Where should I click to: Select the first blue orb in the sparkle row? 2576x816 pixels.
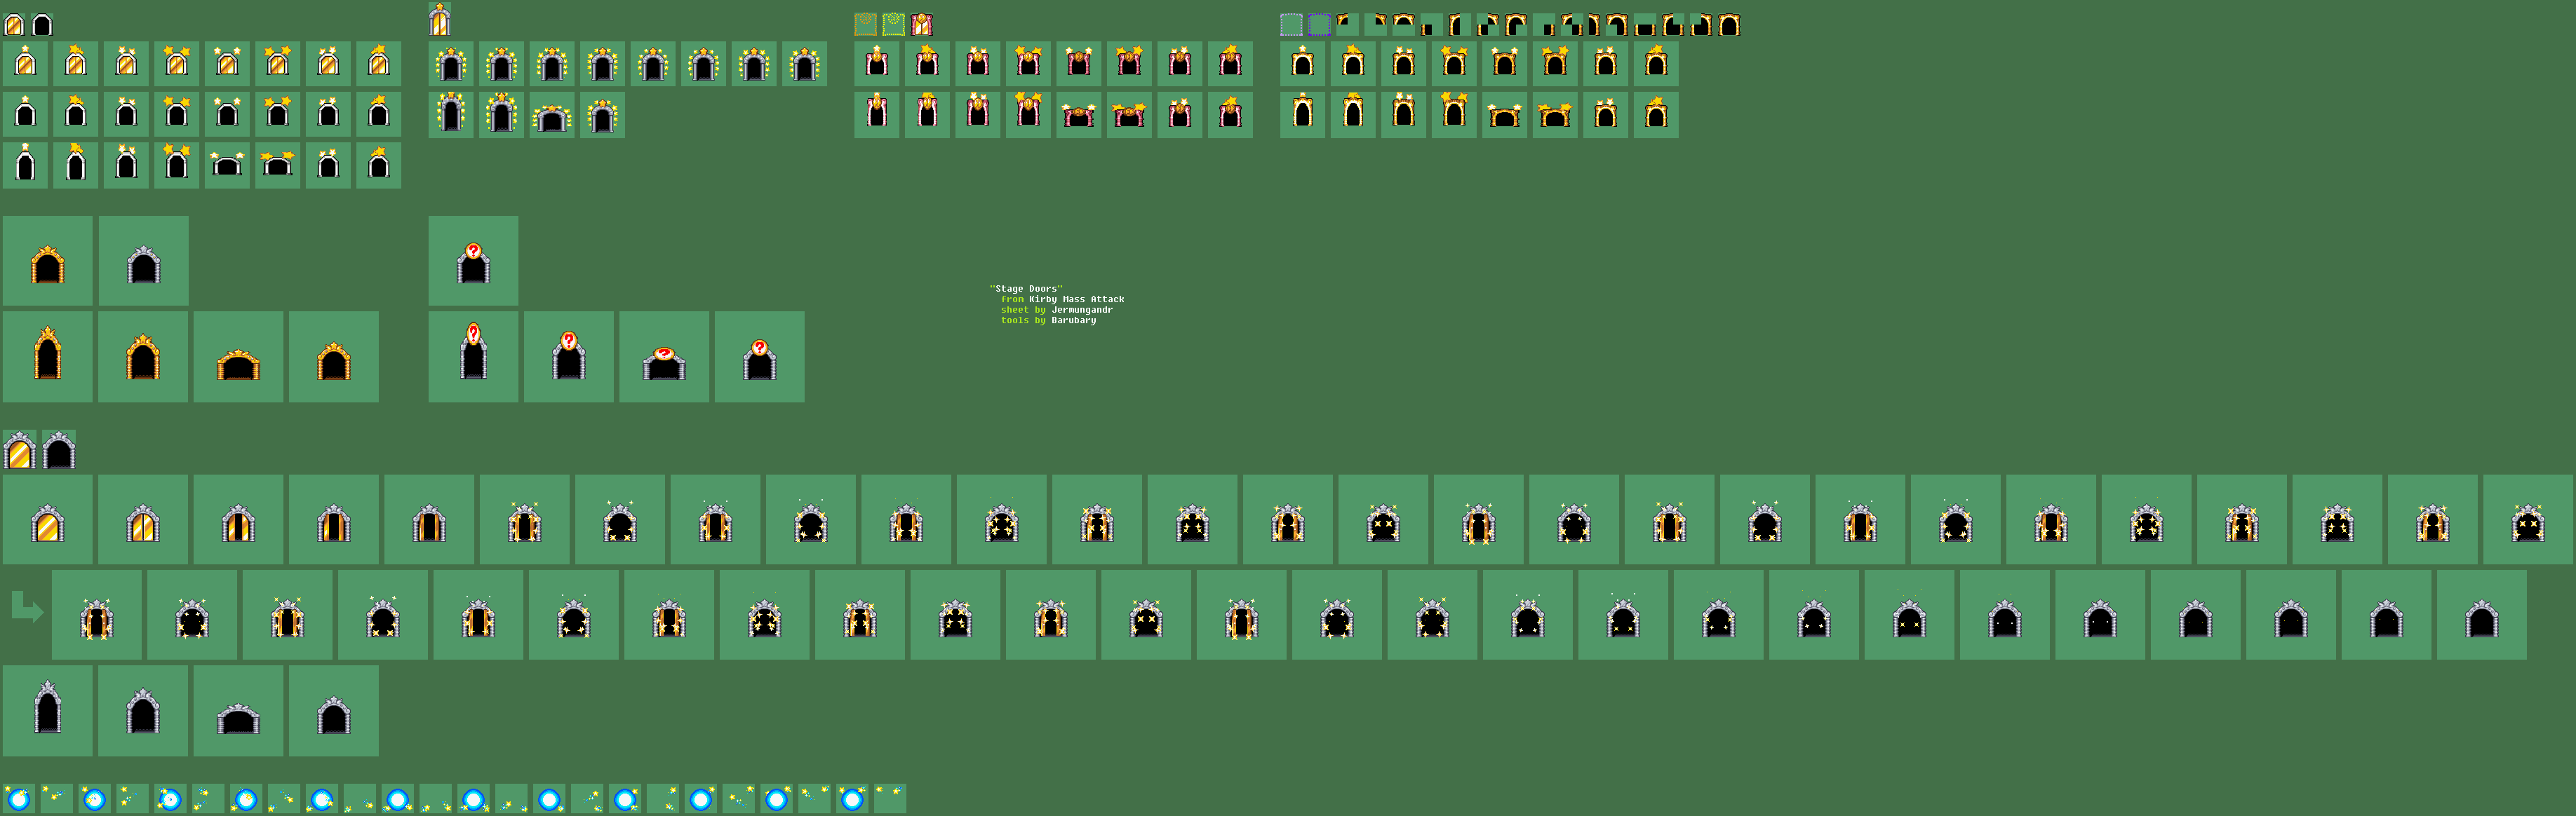click(x=18, y=799)
